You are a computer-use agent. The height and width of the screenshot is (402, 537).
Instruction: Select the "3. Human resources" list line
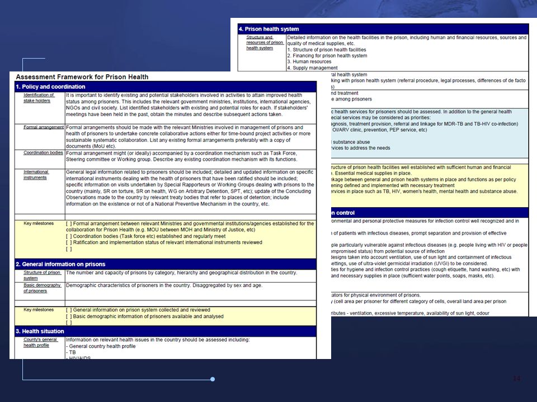(309, 61)
